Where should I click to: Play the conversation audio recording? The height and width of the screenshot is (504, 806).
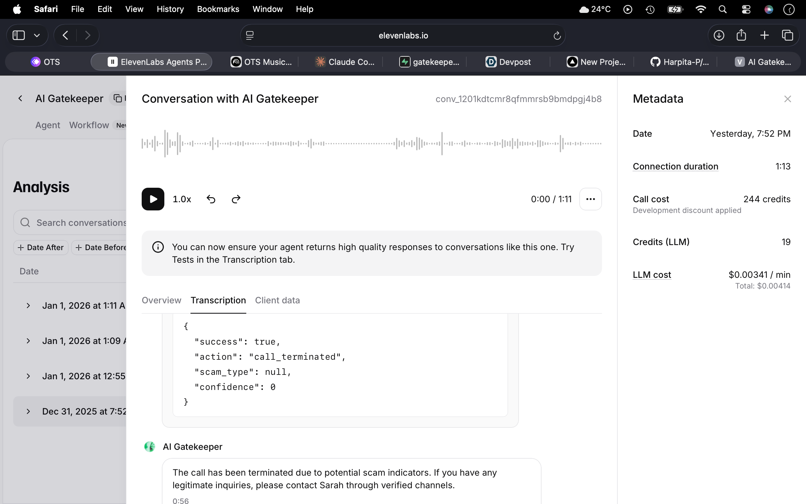pyautogui.click(x=153, y=199)
